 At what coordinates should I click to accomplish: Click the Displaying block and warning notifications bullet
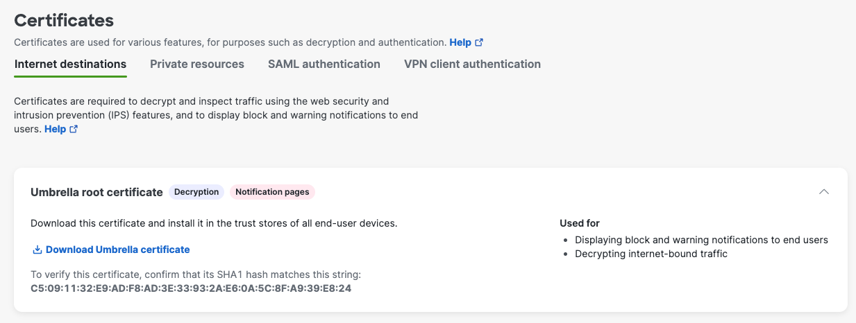701,240
